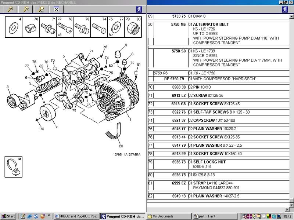Click the Peugeot lion logo above parts list
This screenshot has width=294, height=220.
285,10
